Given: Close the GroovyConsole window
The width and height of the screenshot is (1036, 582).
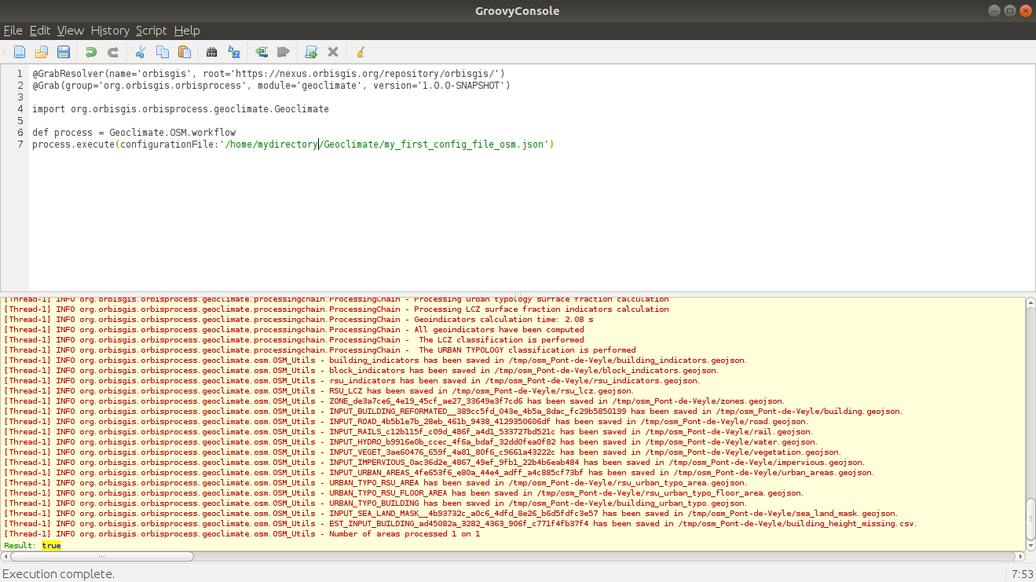Looking at the screenshot, I should tap(1024, 11).
